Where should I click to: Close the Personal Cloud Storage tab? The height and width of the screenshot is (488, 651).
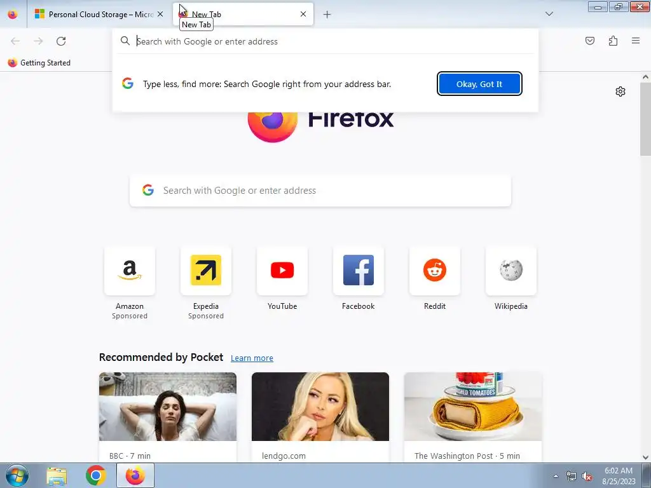[x=160, y=14]
